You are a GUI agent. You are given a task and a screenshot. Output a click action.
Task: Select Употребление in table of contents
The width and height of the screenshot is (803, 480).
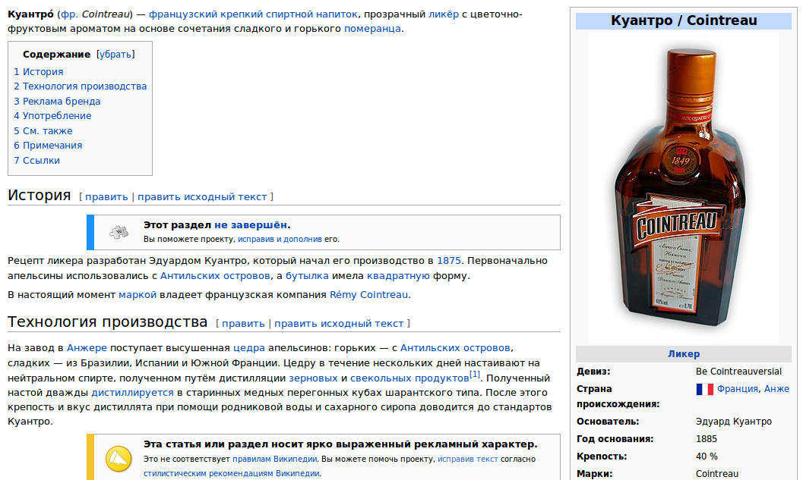52,115
